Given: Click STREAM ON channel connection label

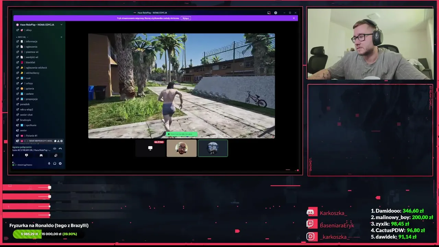Looking at the screenshot, I should click(32, 150).
